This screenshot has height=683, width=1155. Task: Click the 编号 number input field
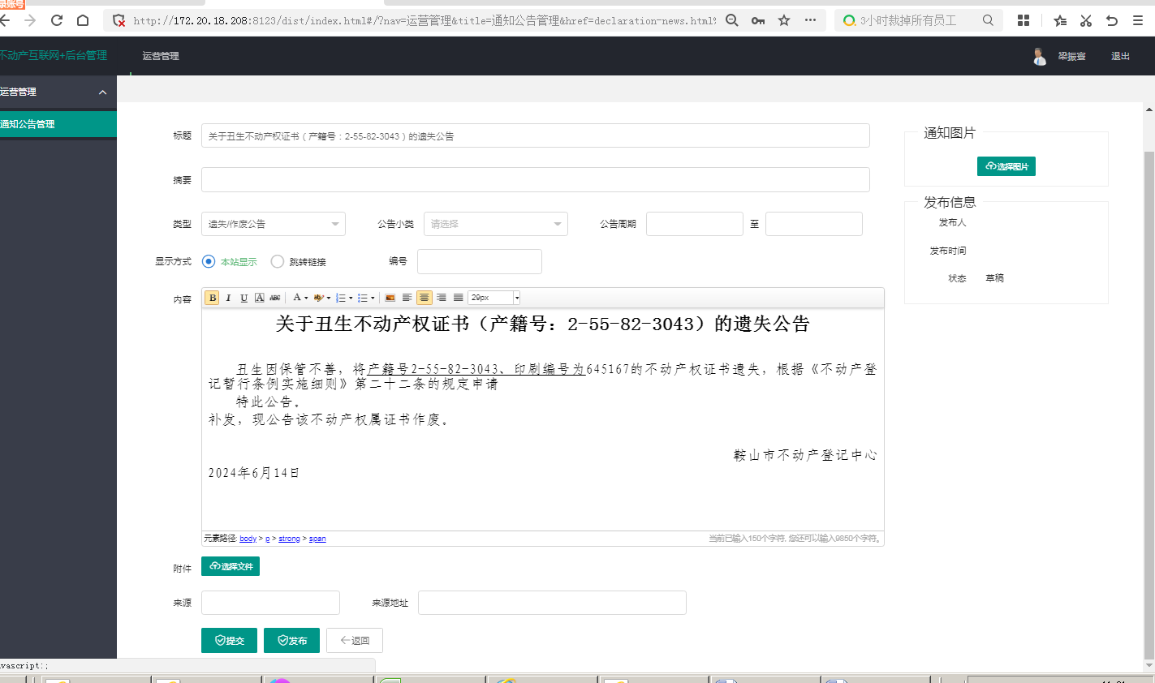[480, 261]
